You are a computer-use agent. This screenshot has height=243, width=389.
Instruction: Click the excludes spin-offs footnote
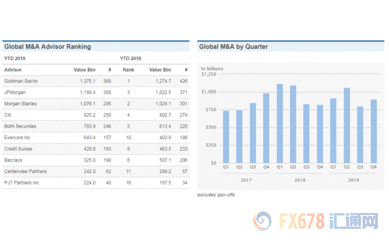216,195
